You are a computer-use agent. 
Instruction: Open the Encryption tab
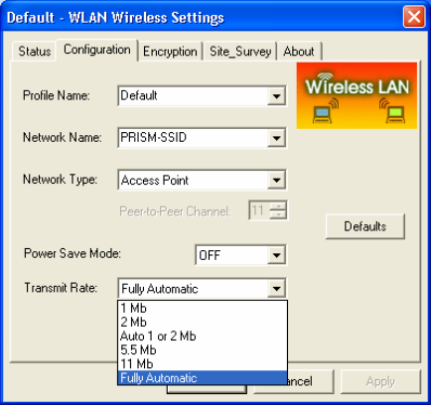(170, 52)
